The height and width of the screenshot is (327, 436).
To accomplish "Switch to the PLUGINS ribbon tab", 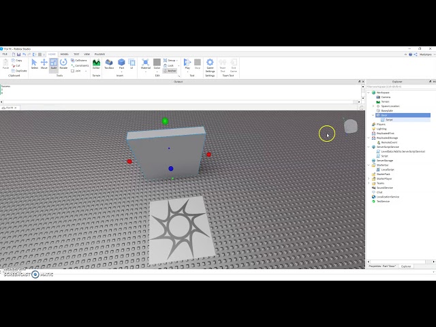I will [x=100, y=54].
